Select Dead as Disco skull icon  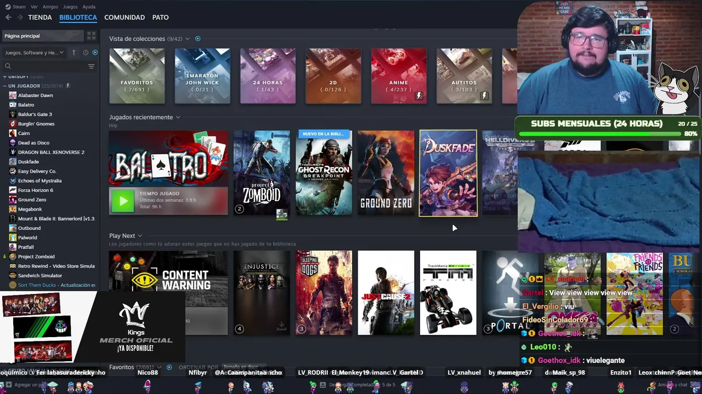click(x=13, y=143)
